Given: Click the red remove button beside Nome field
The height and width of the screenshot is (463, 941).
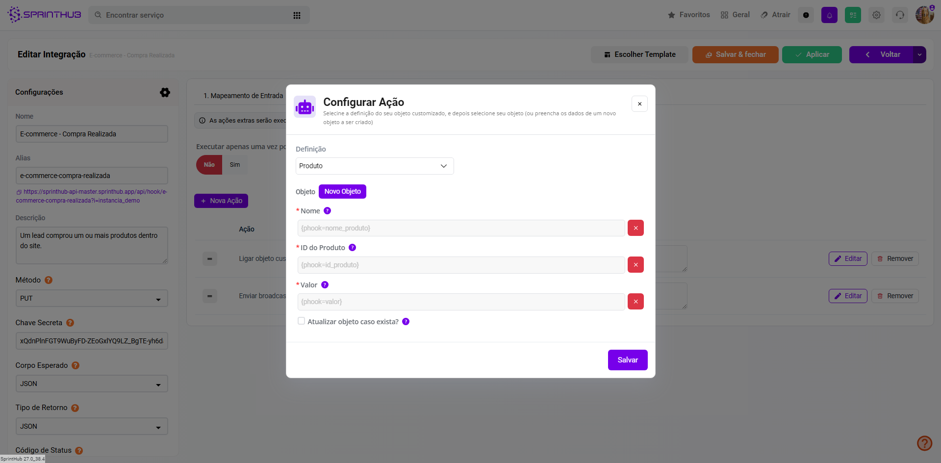Looking at the screenshot, I should [636, 228].
